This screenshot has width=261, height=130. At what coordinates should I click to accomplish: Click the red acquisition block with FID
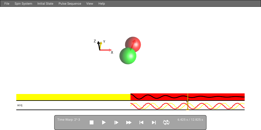point(187,97)
